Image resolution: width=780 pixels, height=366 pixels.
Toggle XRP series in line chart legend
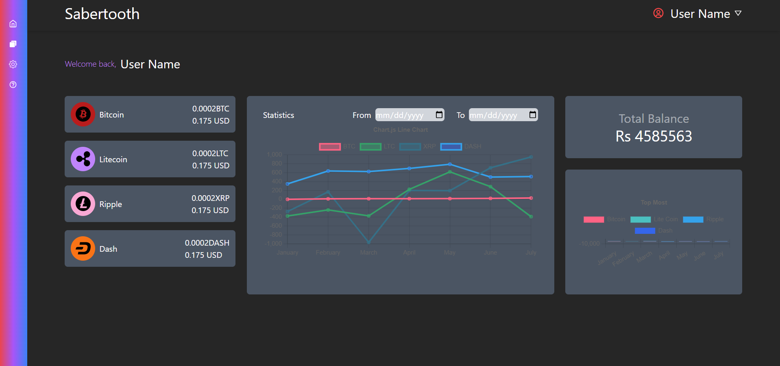point(418,146)
